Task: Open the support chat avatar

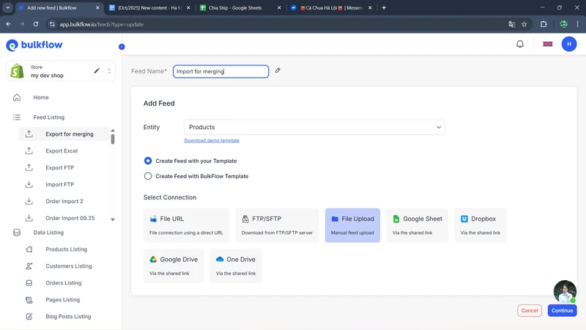Action: pos(564,291)
